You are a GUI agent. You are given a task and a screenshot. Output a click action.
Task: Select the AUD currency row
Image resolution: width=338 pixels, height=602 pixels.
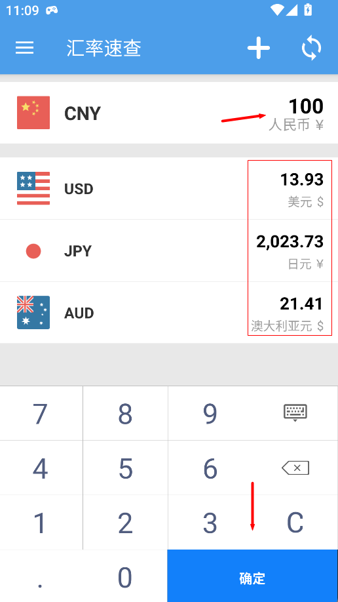click(169, 313)
